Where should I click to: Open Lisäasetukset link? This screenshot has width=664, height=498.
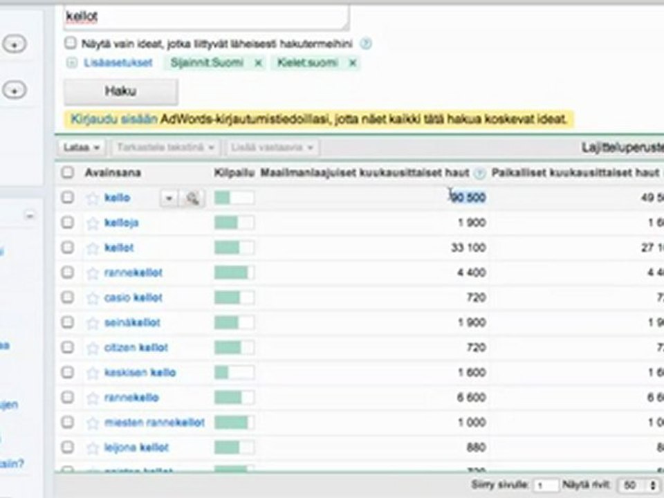point(118,63)
